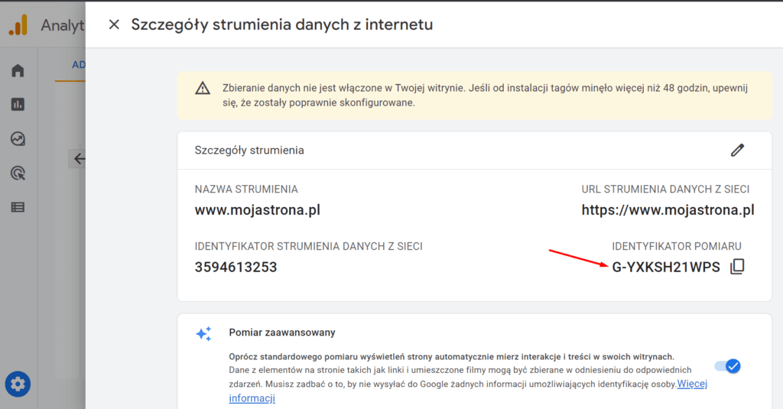Click measurement ID G-YXKSH21WPS
Viewport: 783px width, 409px height.
pos(666,267)
